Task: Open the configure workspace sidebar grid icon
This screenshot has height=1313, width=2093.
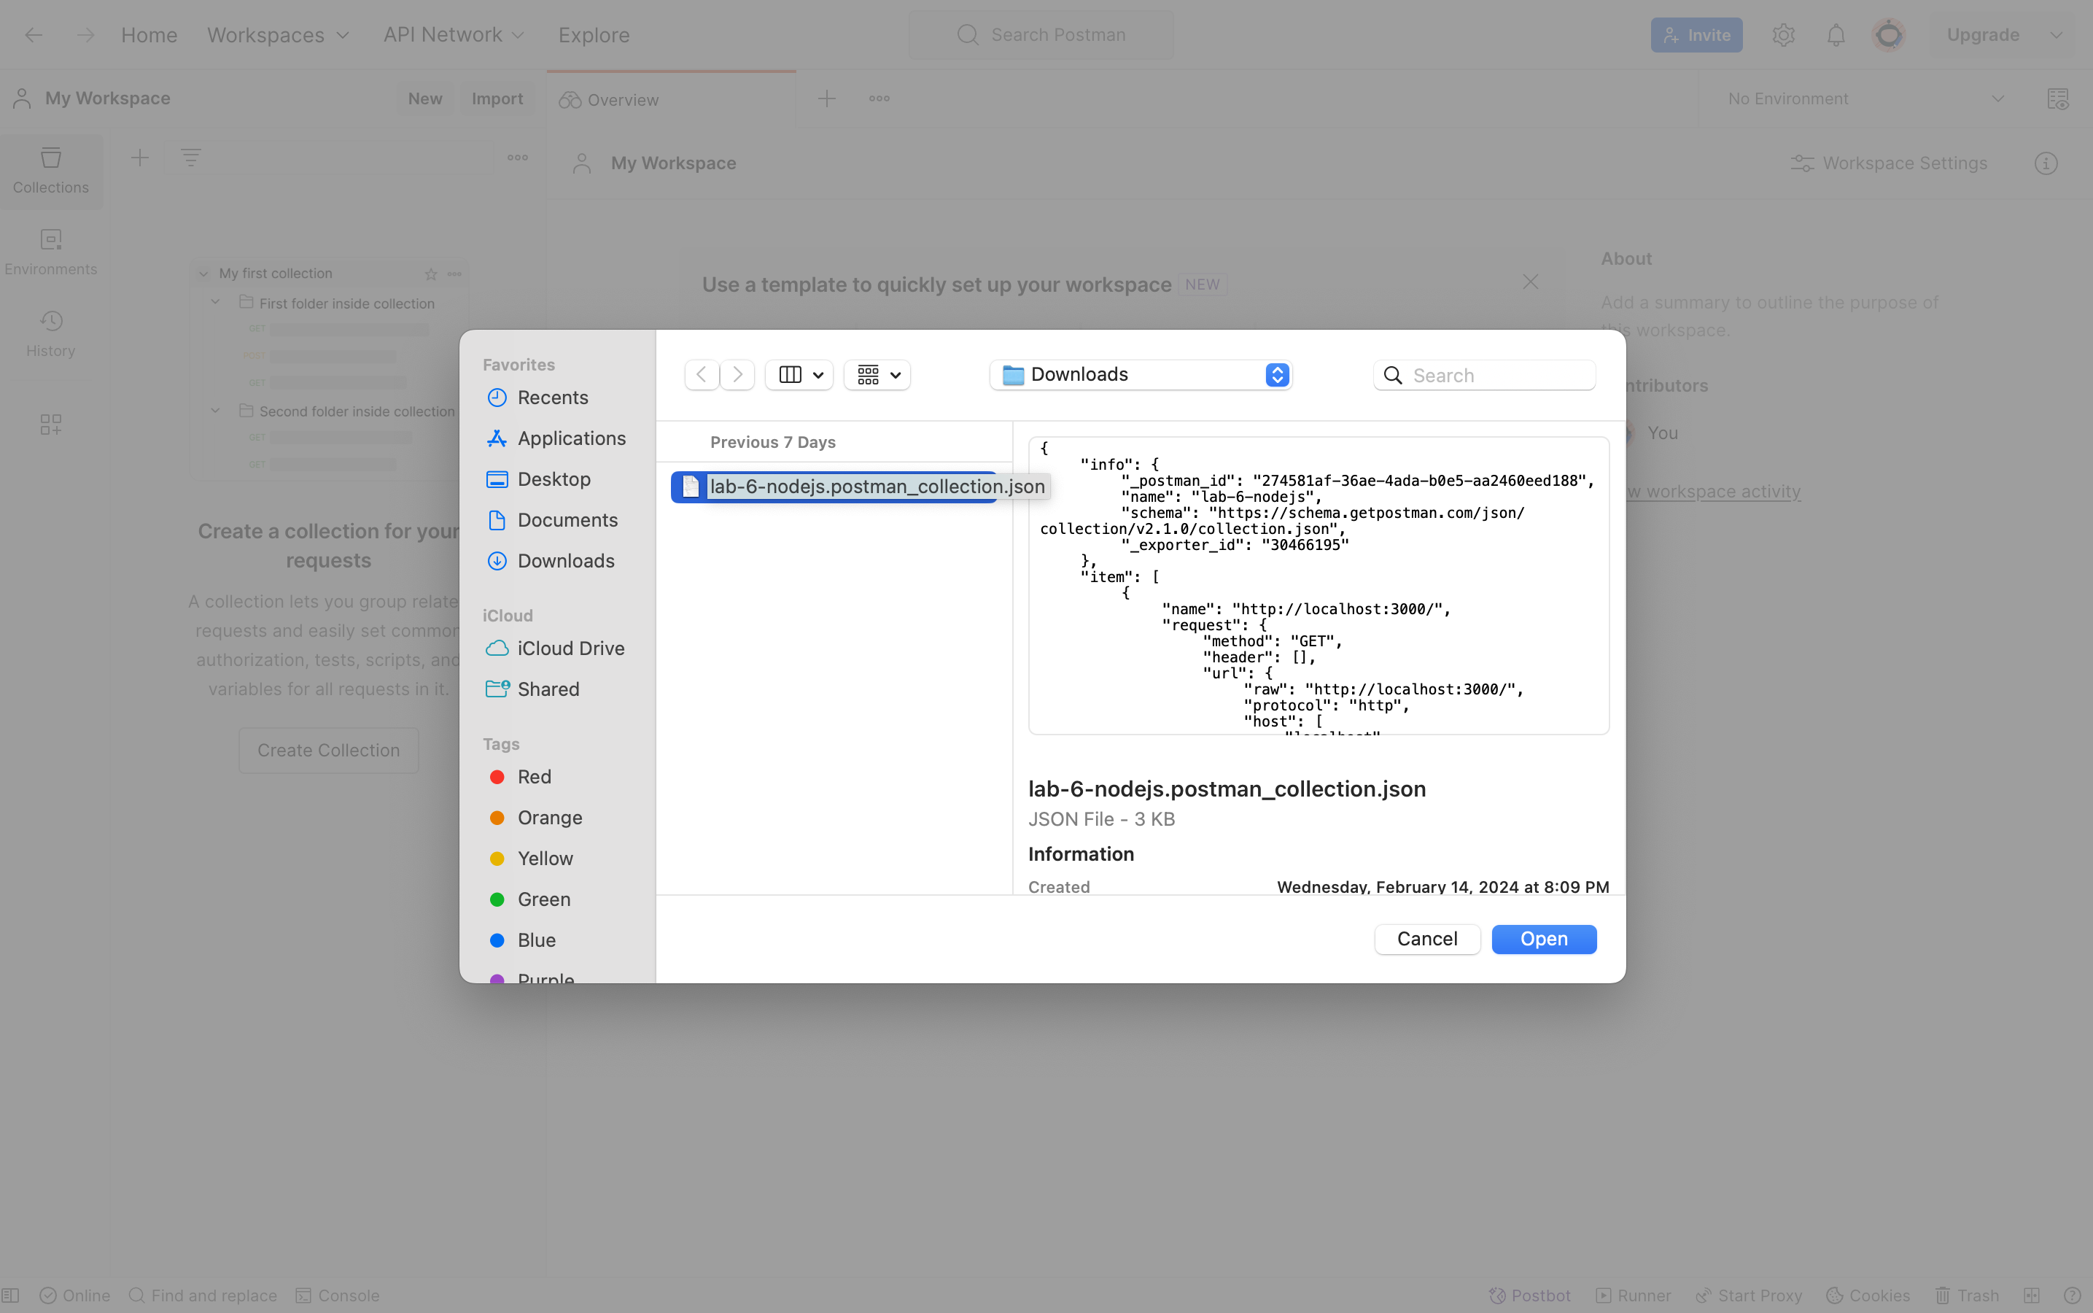Action: (x=50, y=425)
